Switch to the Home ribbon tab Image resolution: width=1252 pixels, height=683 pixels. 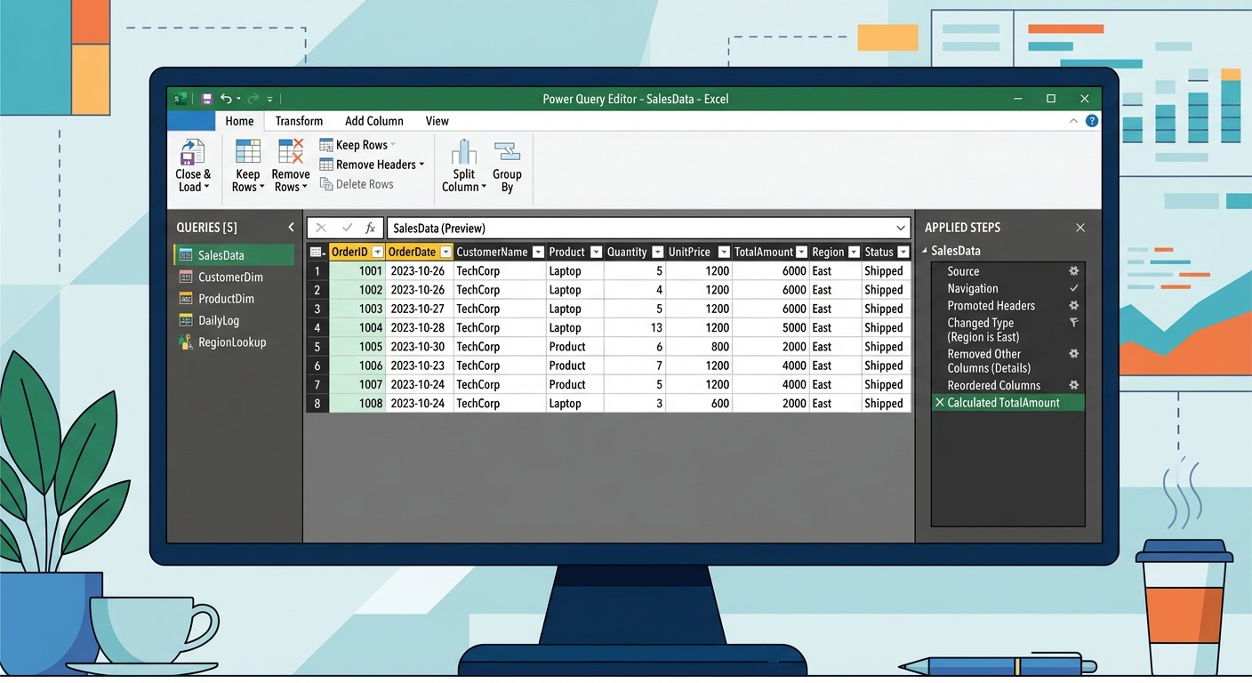(x=239, y=121)
